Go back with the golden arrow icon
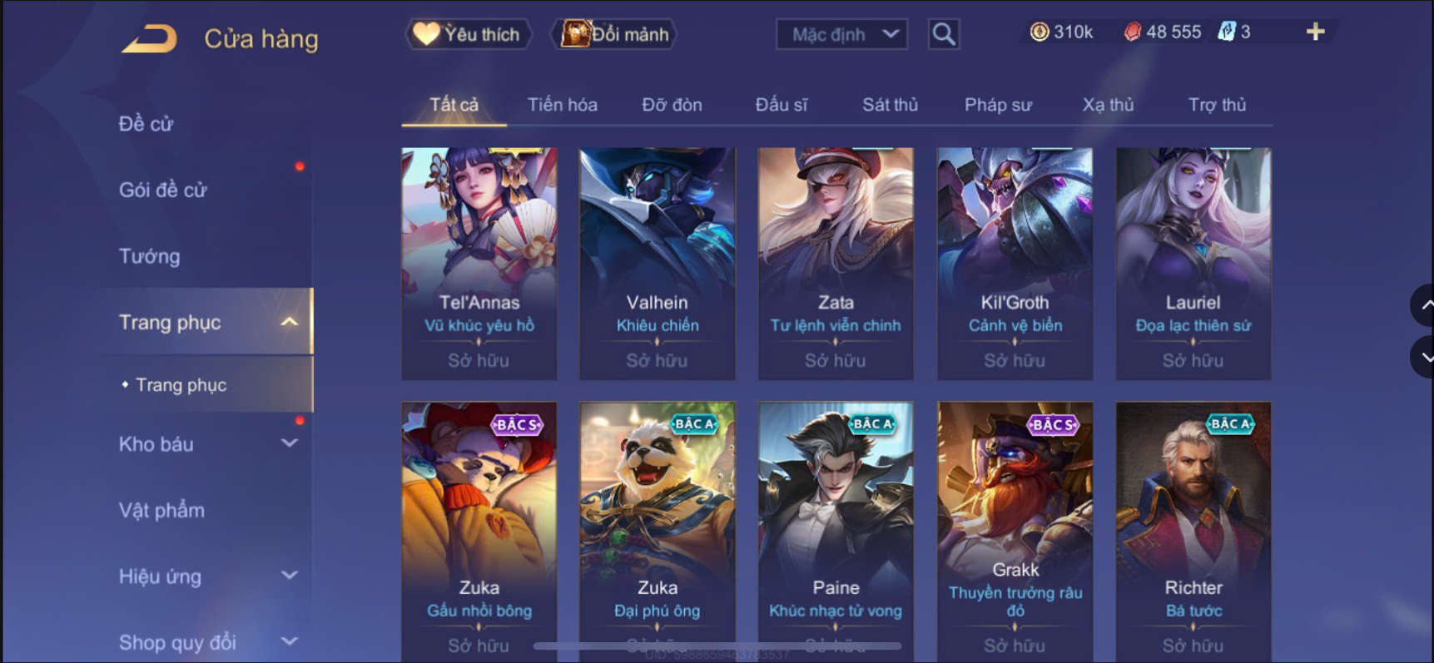 point(150,38)
